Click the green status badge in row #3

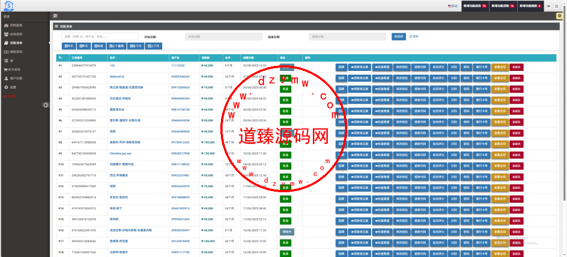pos(285,89)
